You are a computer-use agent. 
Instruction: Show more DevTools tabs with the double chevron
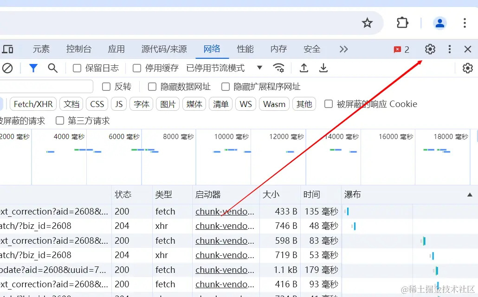[343, 49]
